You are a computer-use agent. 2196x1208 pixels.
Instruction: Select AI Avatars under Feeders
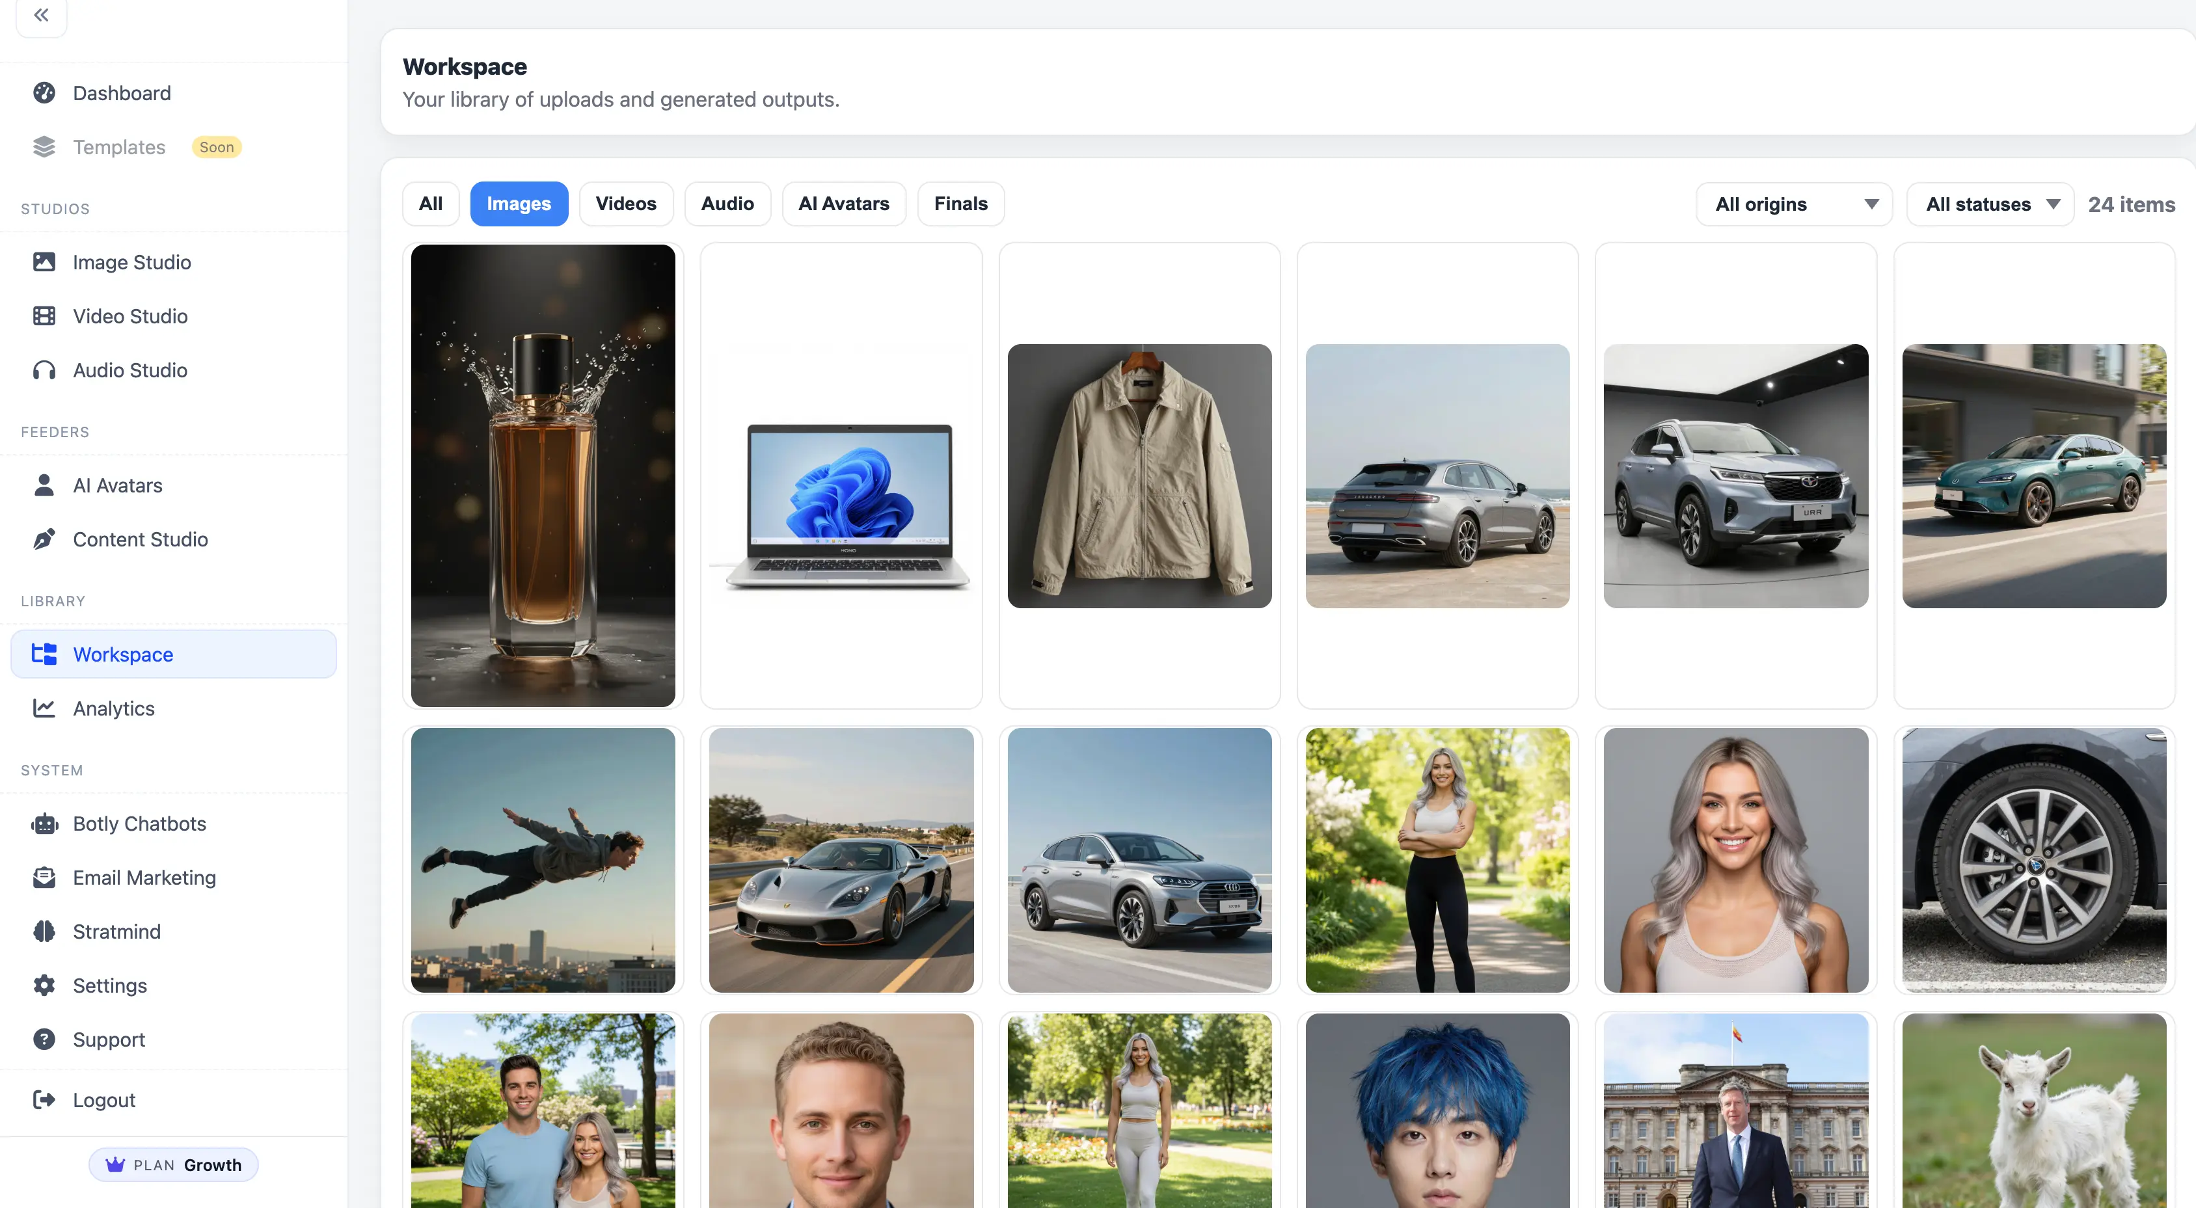coord(116,484)
